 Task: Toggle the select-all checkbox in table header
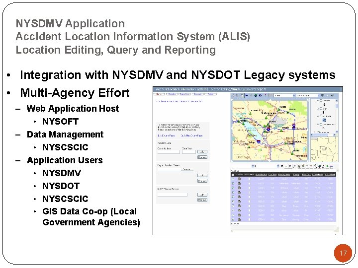pos(233,175)
